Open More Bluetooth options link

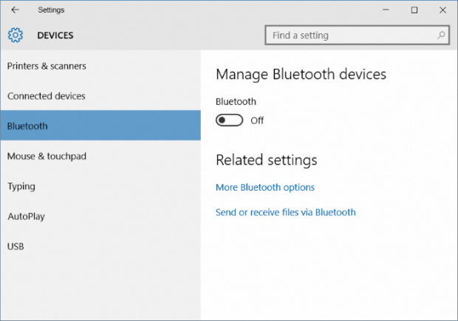(x=265, y=187)
